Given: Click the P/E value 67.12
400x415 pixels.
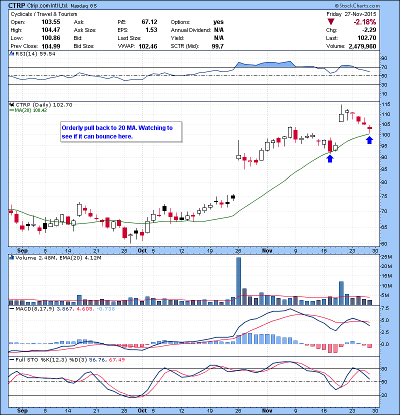Looking at the screenshot, I should point(149,22).
